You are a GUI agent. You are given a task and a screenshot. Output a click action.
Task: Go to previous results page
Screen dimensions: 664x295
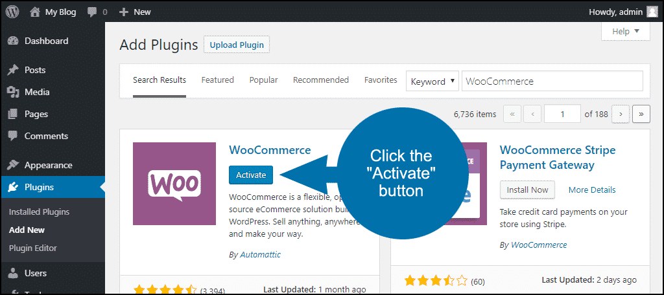coord(532,114)
